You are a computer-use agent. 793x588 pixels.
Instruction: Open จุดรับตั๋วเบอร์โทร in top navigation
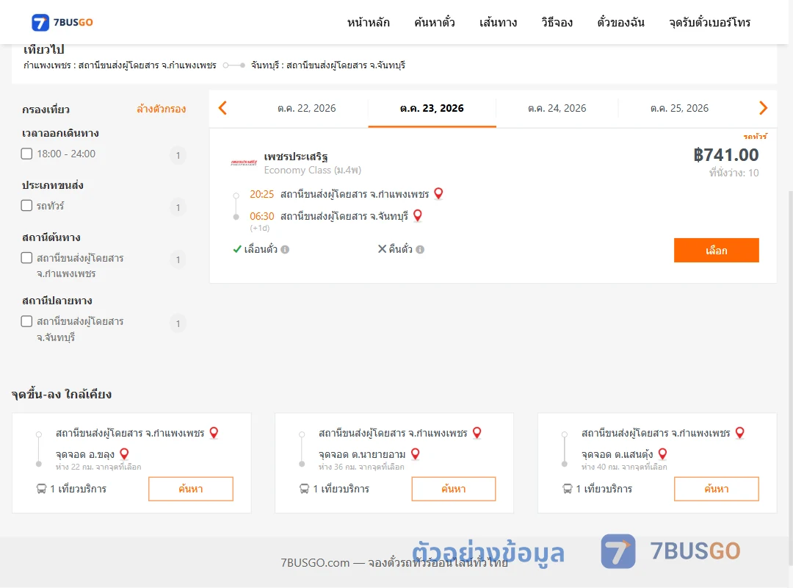[x=709, y=22]
